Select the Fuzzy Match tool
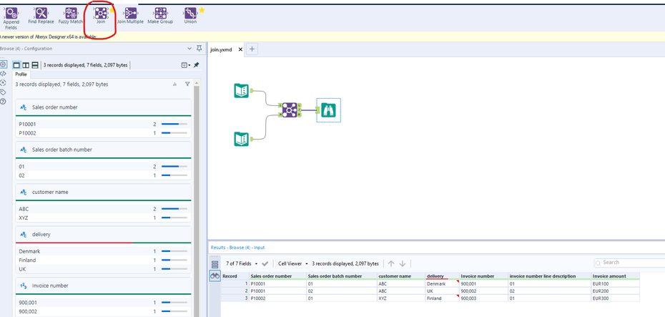 (x=71, y=16)
